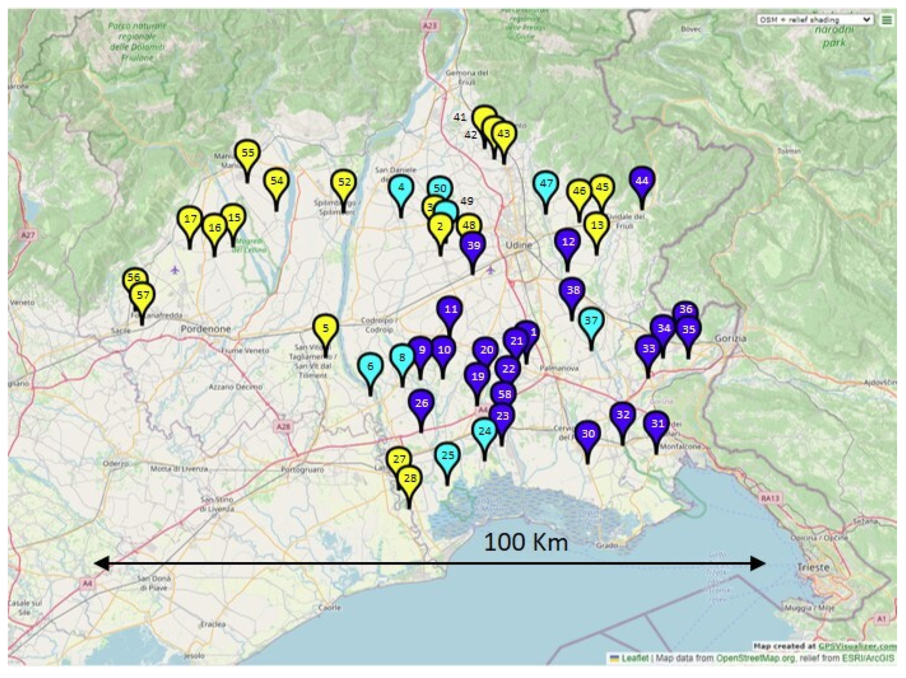Screen dimensions: 906x678
Task: Click cyan marker number 6
Action: [371, 366]
